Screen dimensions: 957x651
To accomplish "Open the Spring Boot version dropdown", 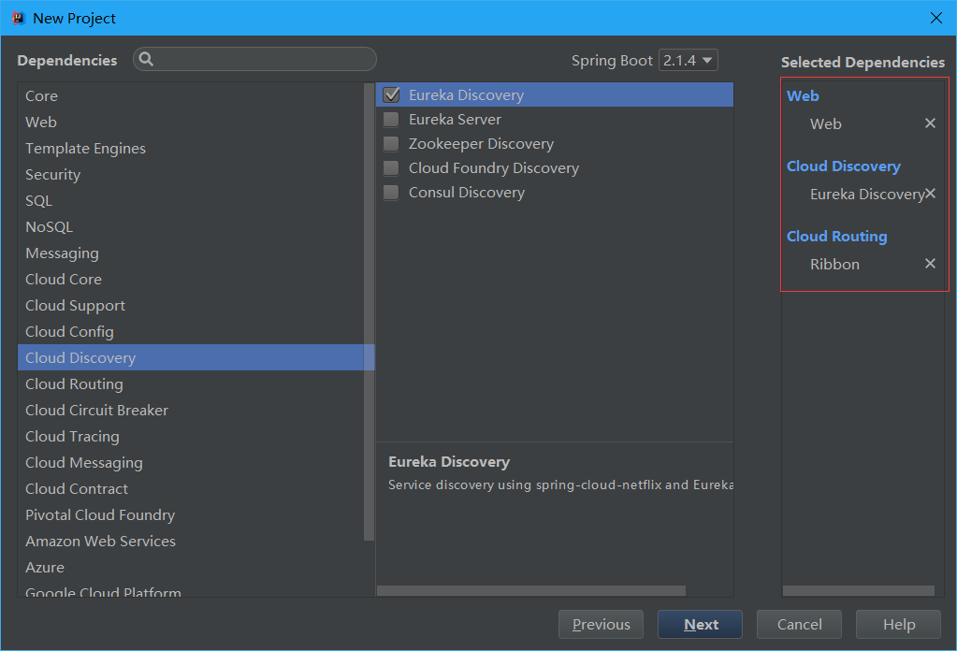I will click(688, 61).
